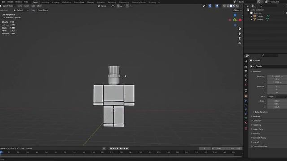Screen dimensions: 287x161
Task: Open the Tool properties tab icon
Action: [x=246, y=61]
